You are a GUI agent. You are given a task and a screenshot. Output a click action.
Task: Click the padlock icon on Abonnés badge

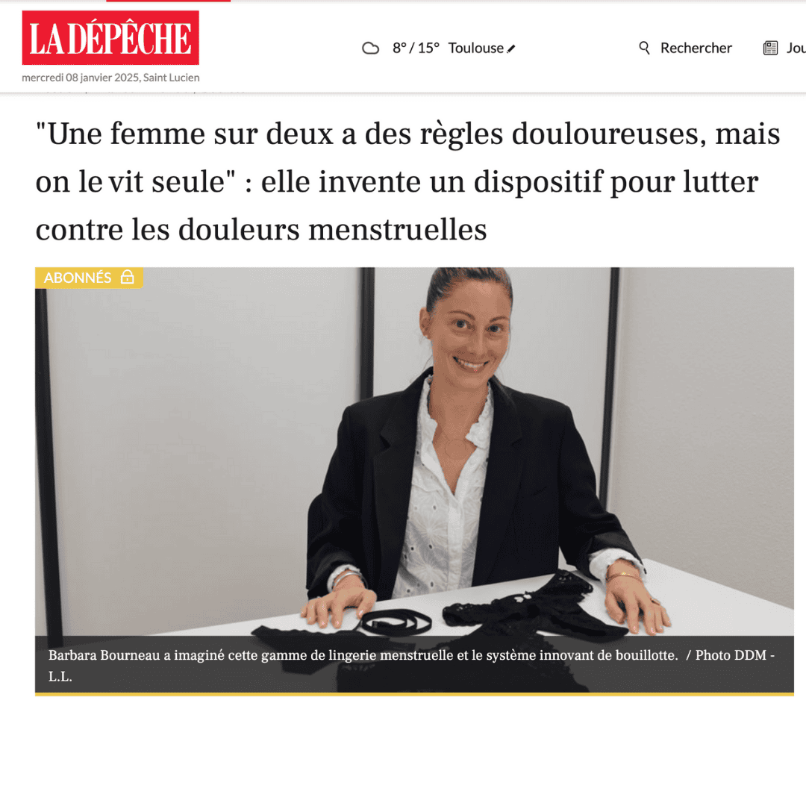click(127, 277)
